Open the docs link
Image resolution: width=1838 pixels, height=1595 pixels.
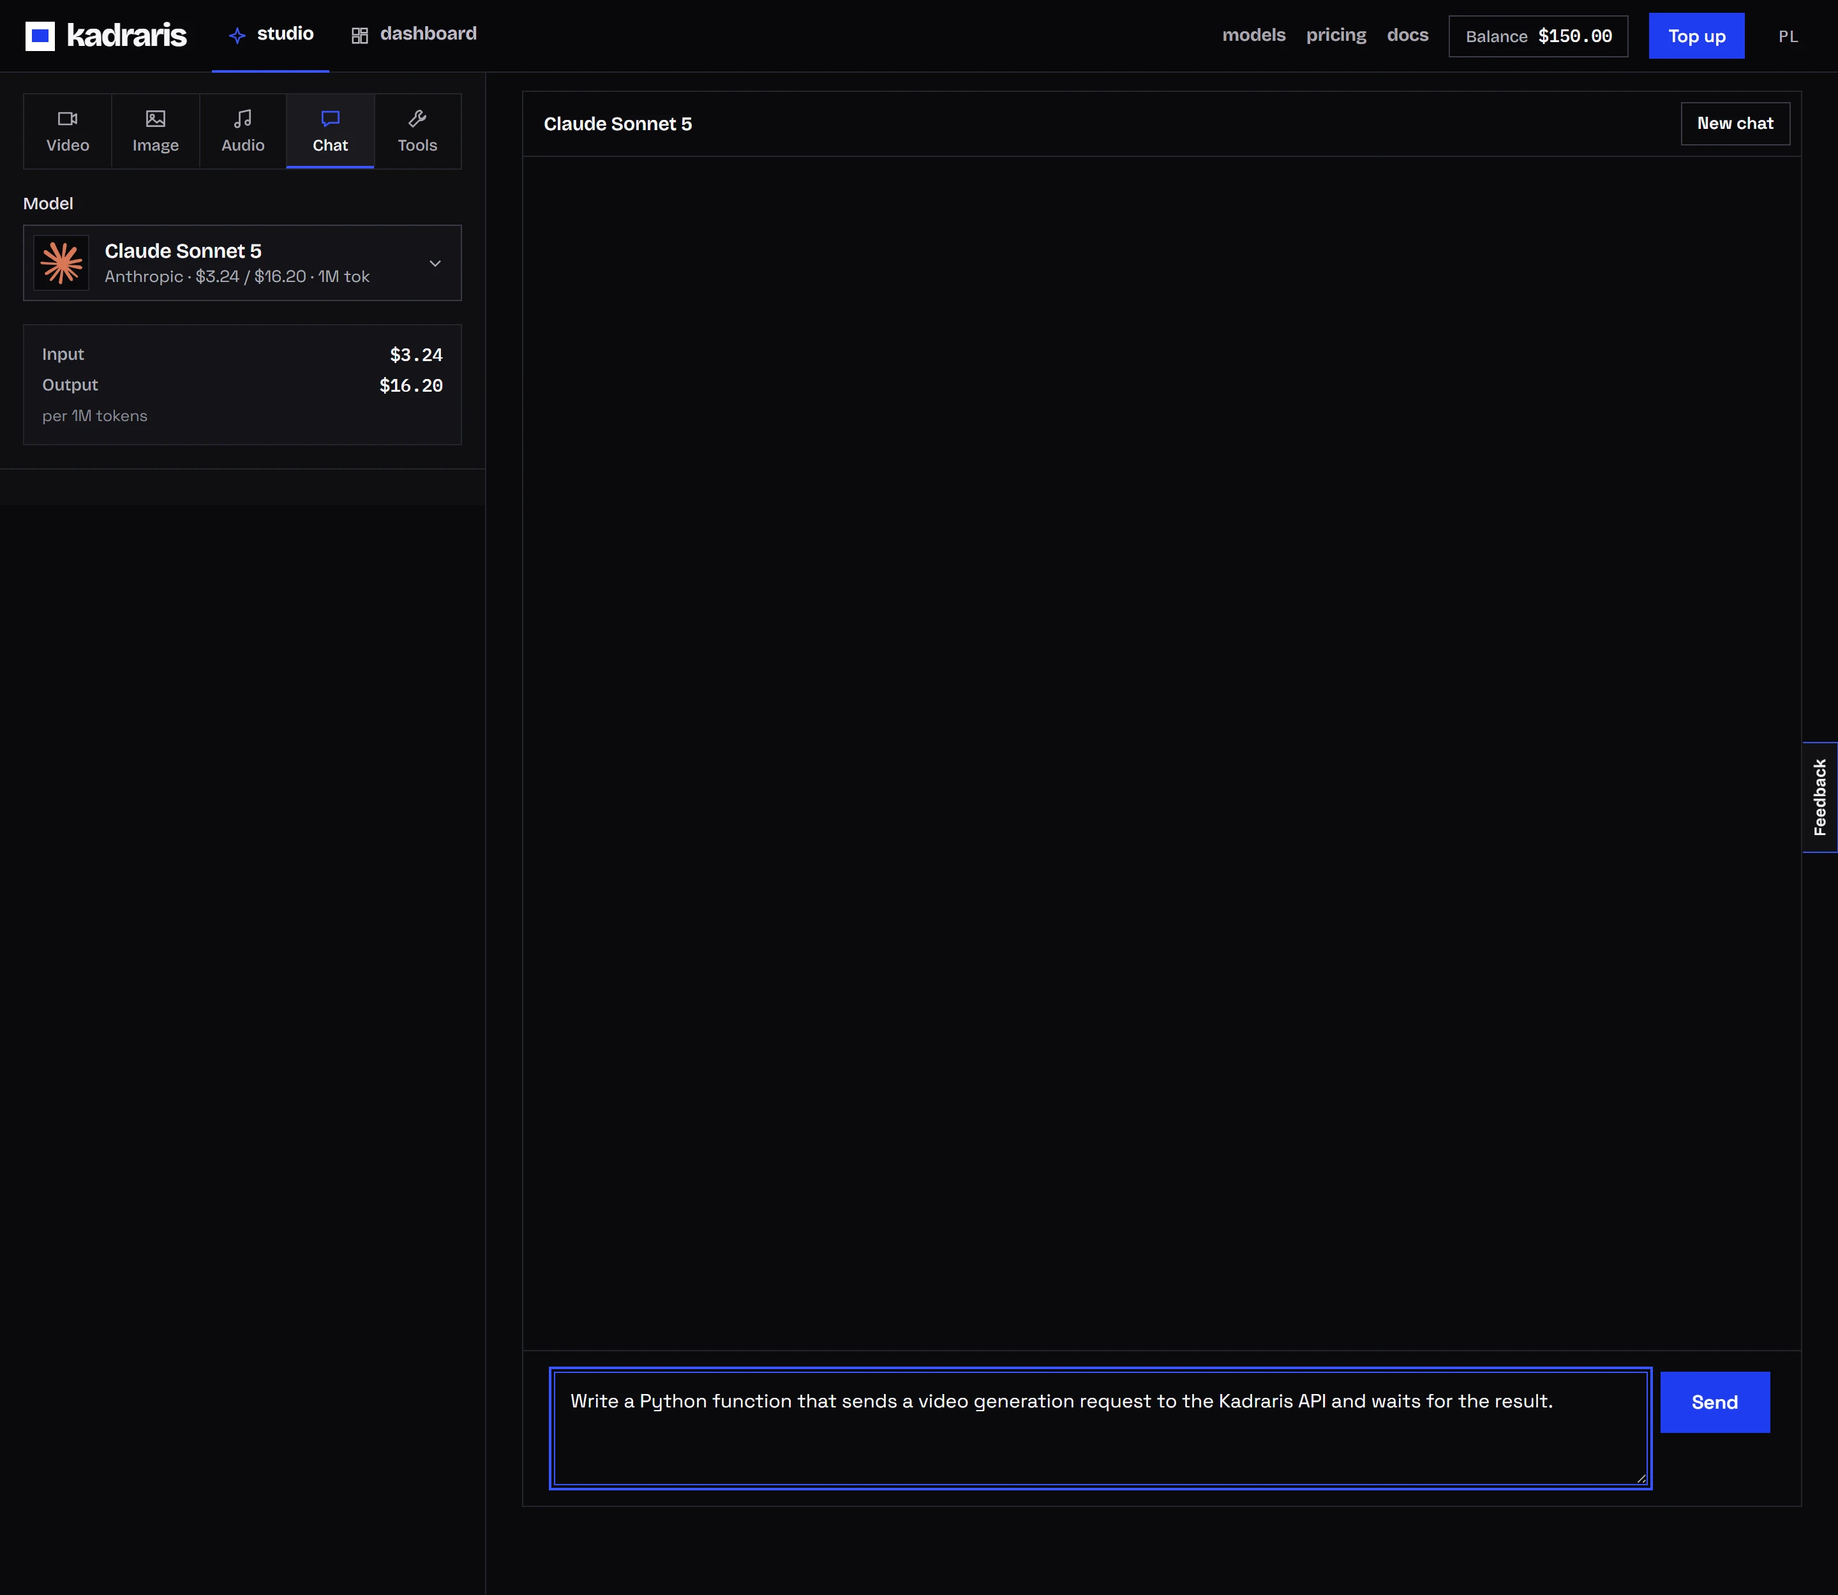(x=1407, y=34)
